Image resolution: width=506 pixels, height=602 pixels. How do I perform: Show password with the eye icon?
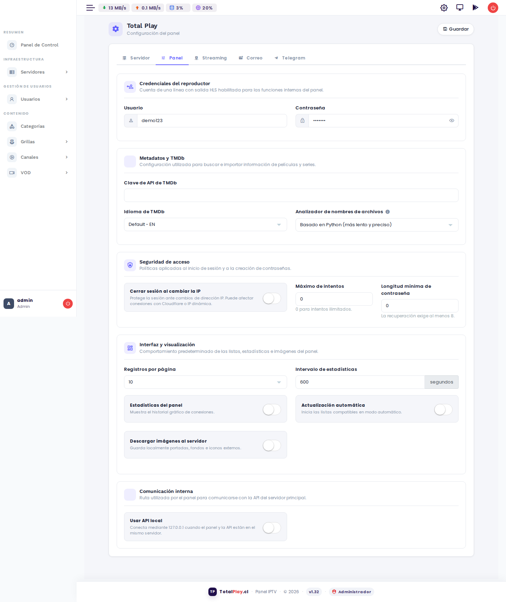tap(452, 121)
